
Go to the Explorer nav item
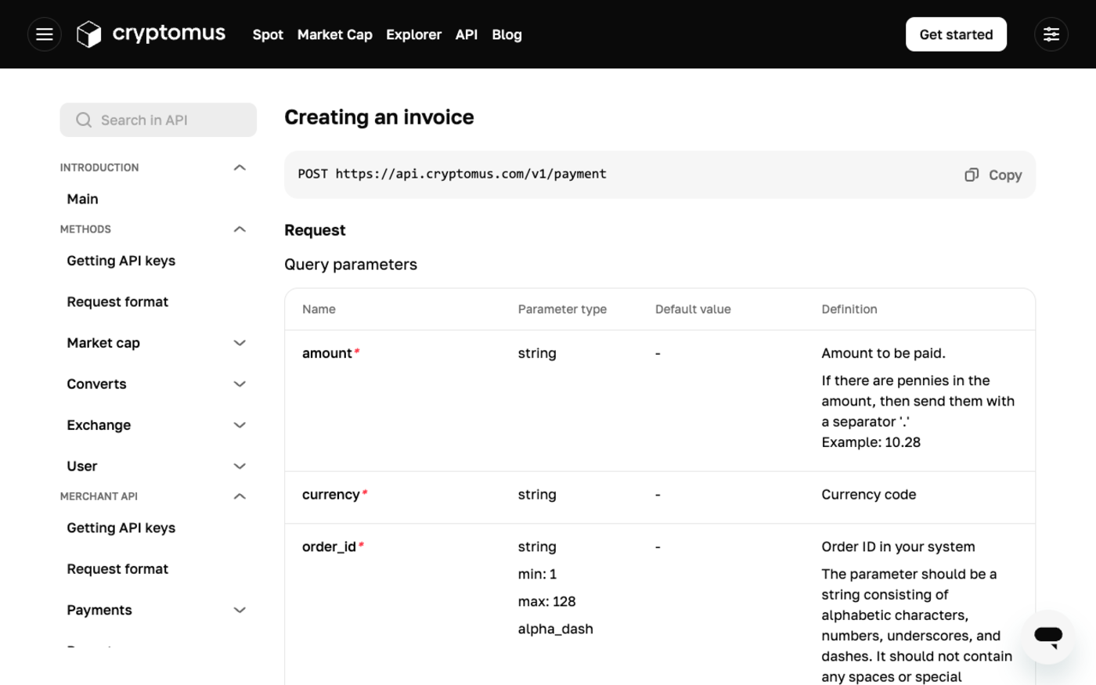pos(413,34)
